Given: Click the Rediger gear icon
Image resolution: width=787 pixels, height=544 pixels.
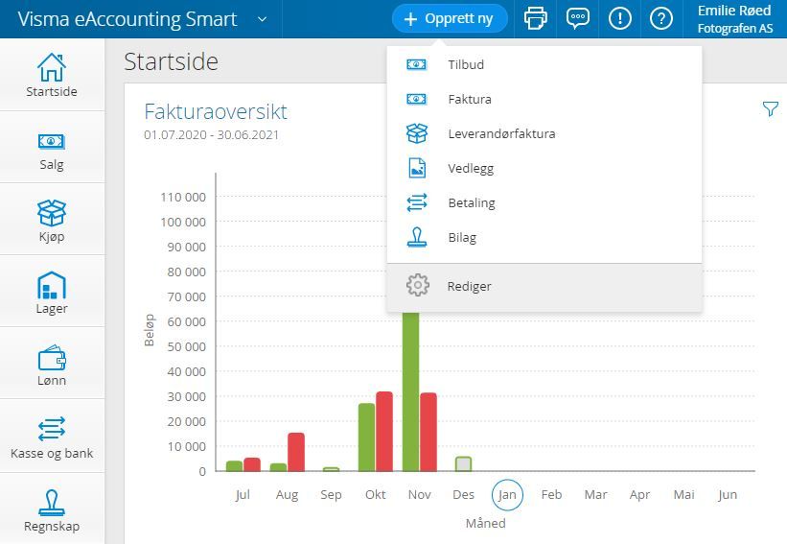Looking at the screenshot, I should point(418,285).
